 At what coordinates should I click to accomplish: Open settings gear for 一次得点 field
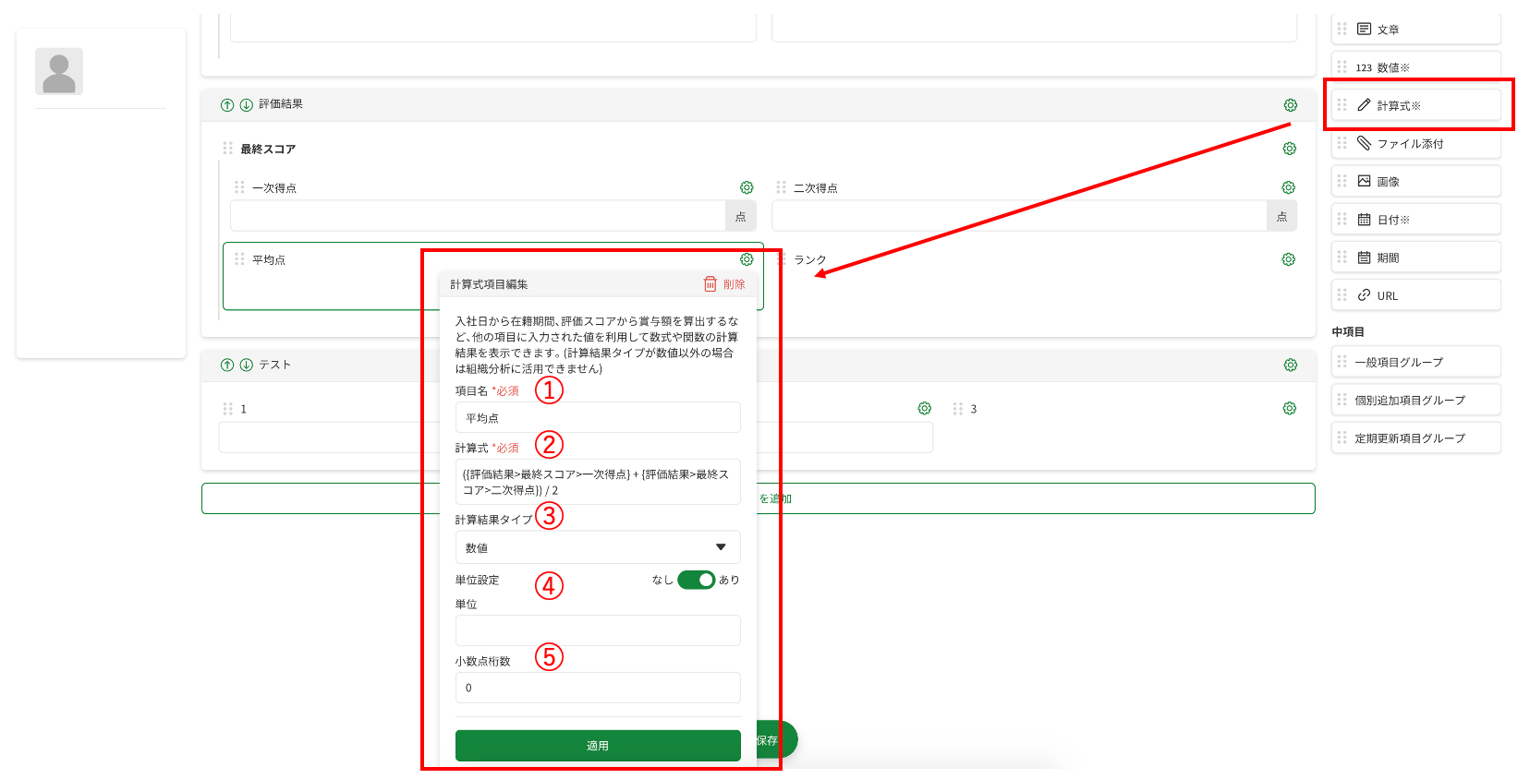tap(747, 187)
